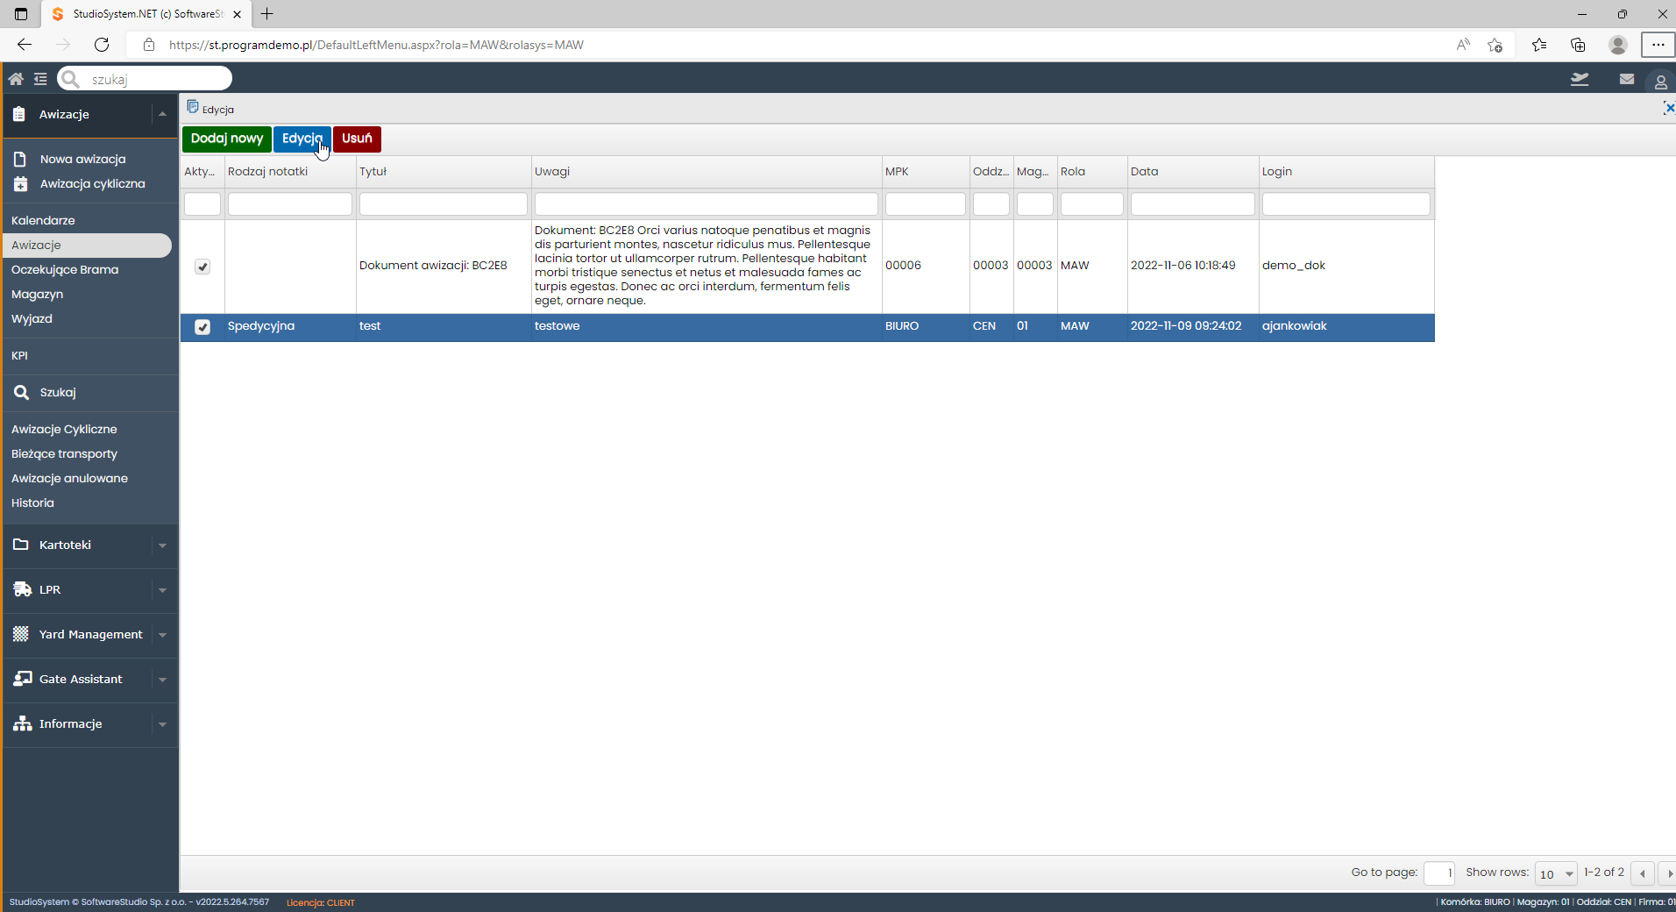Toggle the menu list icon next to home
1676x912 pixels.
point(40,79)
